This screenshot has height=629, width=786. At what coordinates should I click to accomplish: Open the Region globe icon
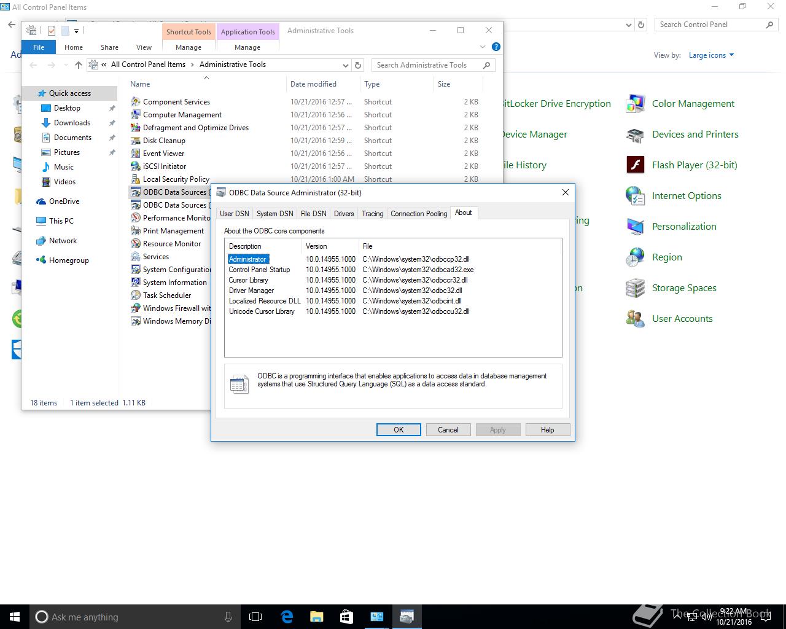[x=635, y=257]
